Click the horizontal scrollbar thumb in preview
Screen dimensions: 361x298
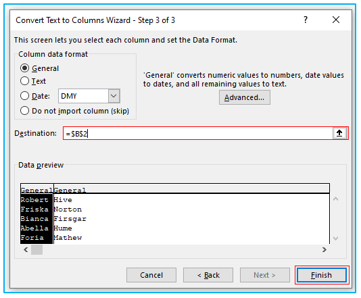click(x=37, y=249)
